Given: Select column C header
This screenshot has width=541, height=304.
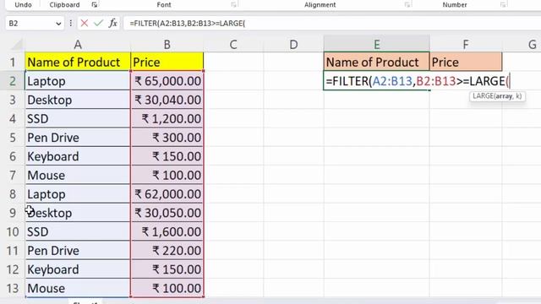Looking at the screenshot, I should tap(233, 45).
